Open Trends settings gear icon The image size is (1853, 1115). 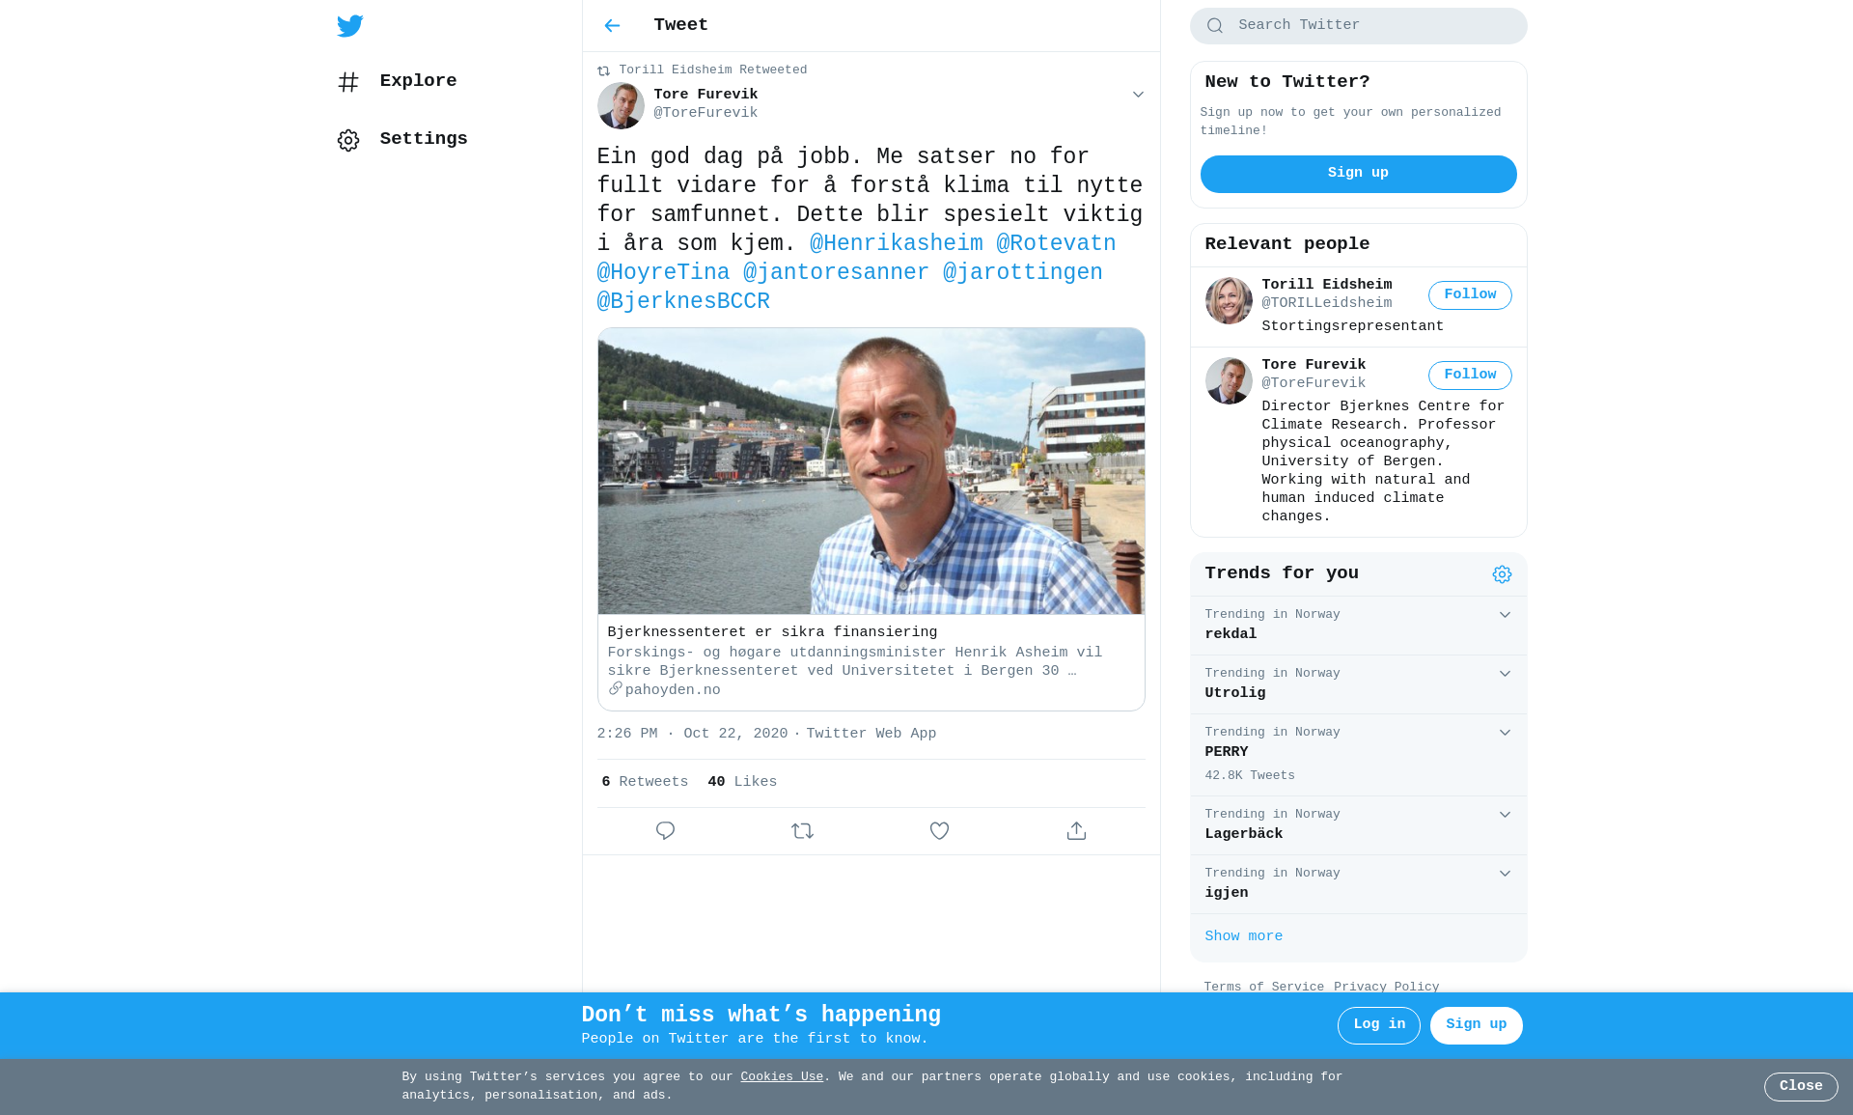(x=1502, y=574)
